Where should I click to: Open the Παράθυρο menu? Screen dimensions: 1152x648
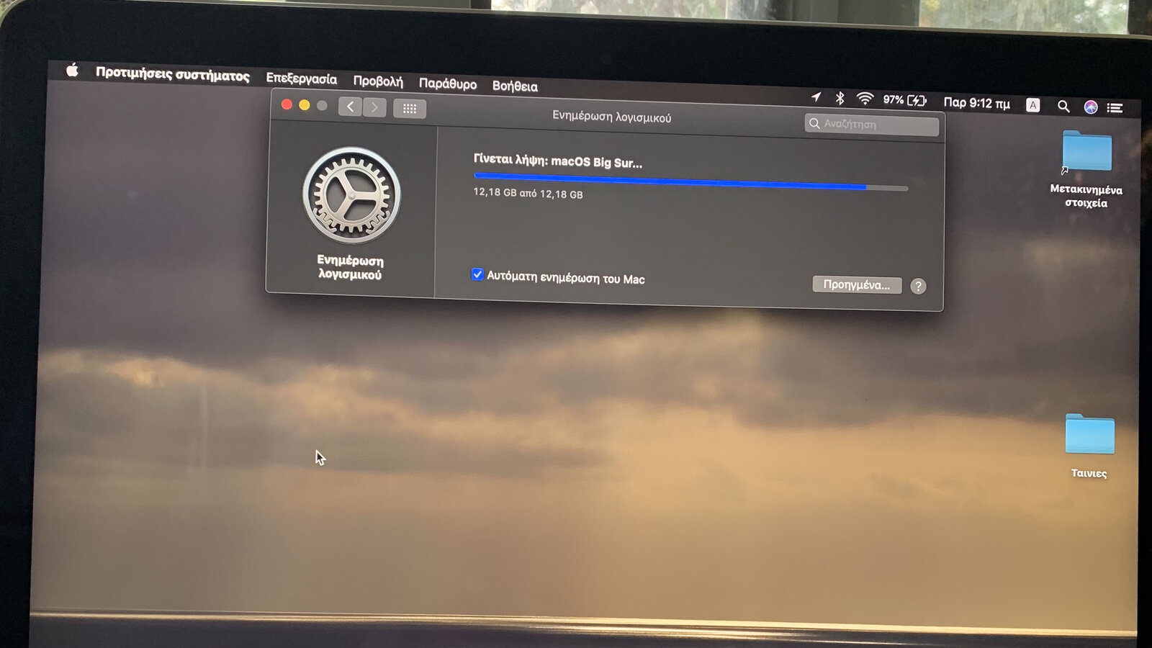pos(448,84)
